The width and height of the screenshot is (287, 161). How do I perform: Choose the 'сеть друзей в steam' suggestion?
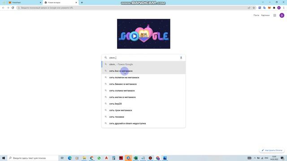[143, 123]
